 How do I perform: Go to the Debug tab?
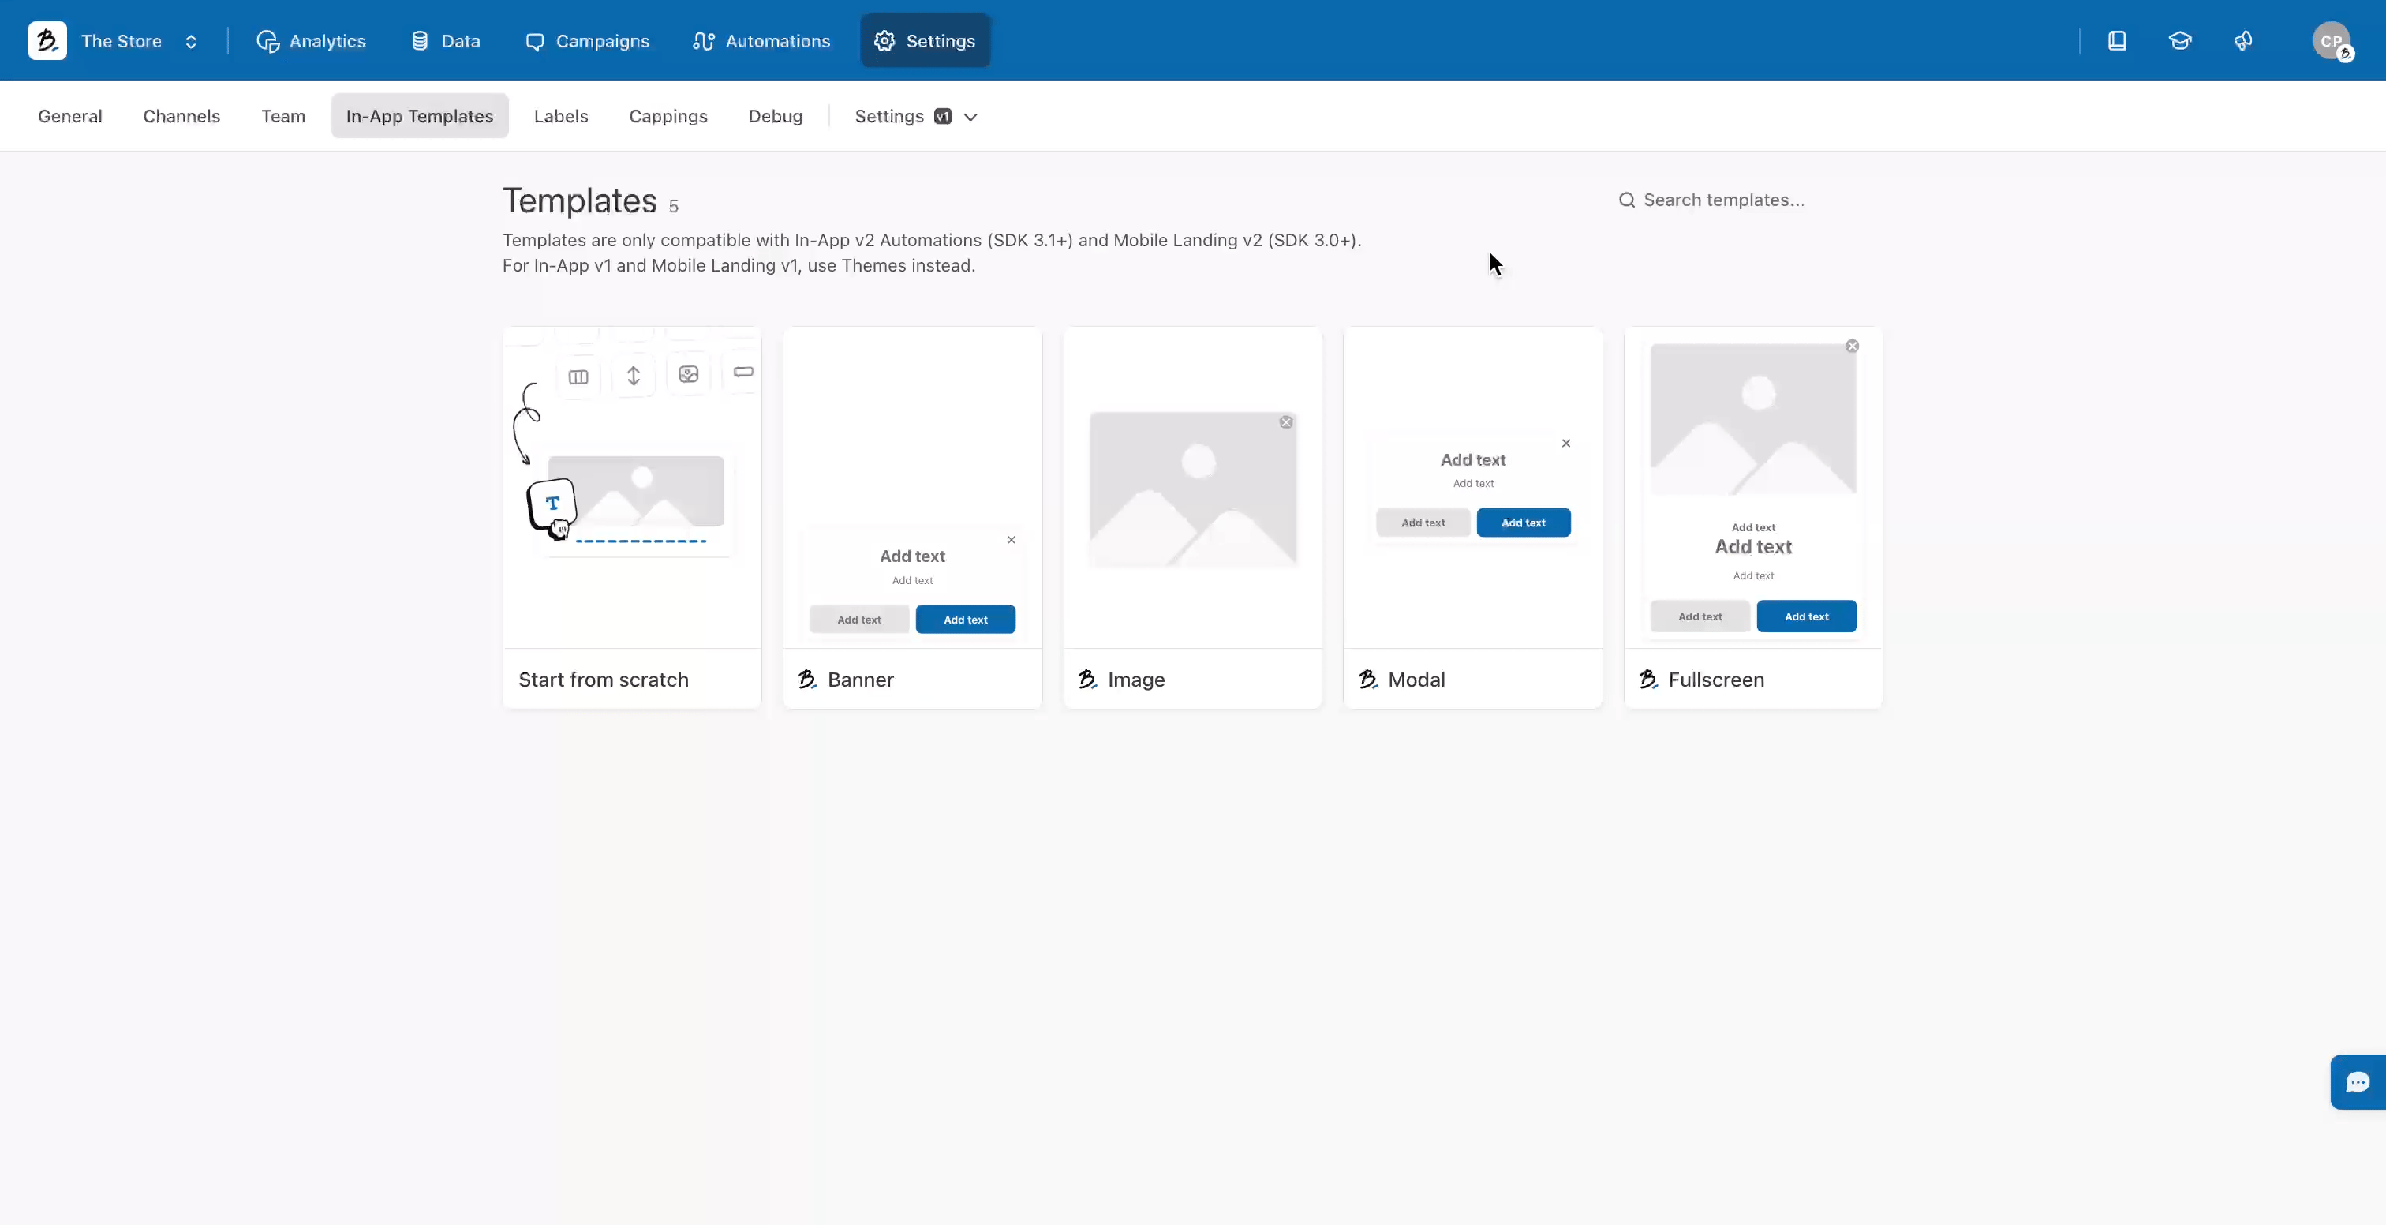click(x=776, y=116)
